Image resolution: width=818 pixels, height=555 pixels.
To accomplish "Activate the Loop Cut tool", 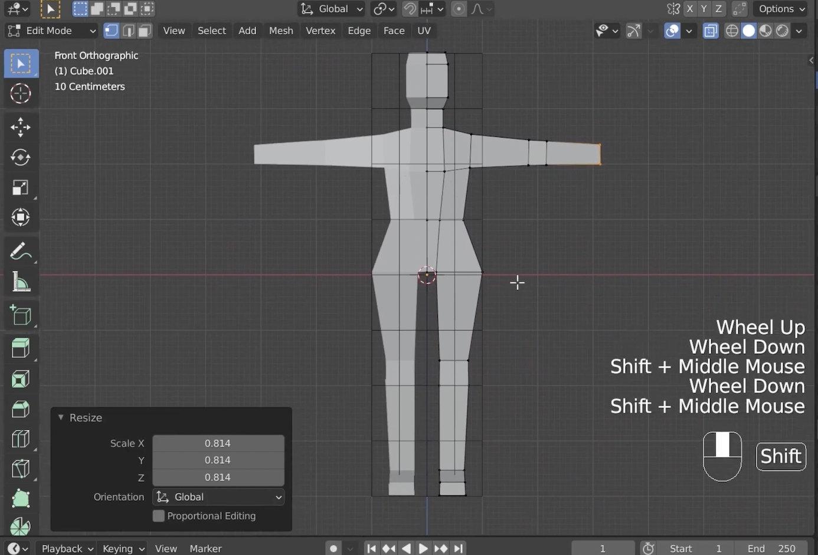I will [20, 439].
